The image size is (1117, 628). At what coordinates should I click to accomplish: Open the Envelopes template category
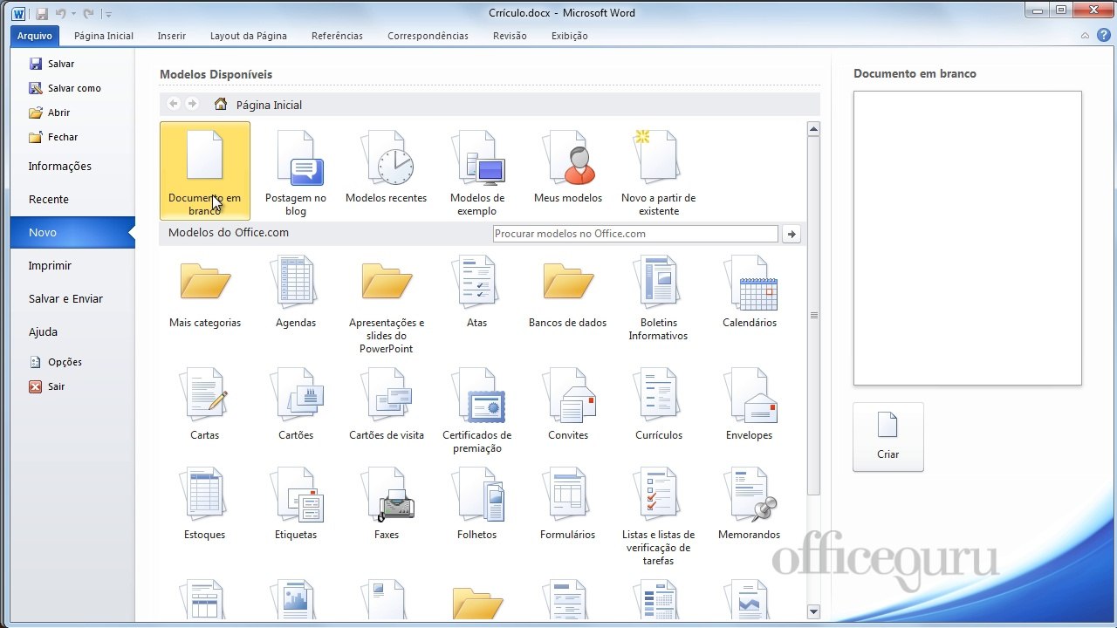tap(750, 405)
